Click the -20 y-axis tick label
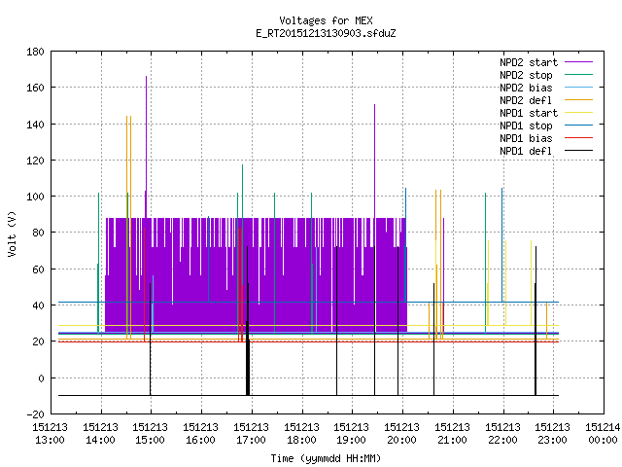Screen dimensions: 622x467 point(35,414)
